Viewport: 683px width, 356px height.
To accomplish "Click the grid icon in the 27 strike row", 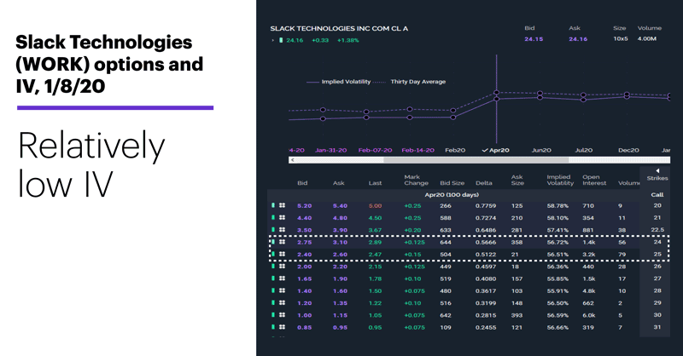I will point(283,278).
